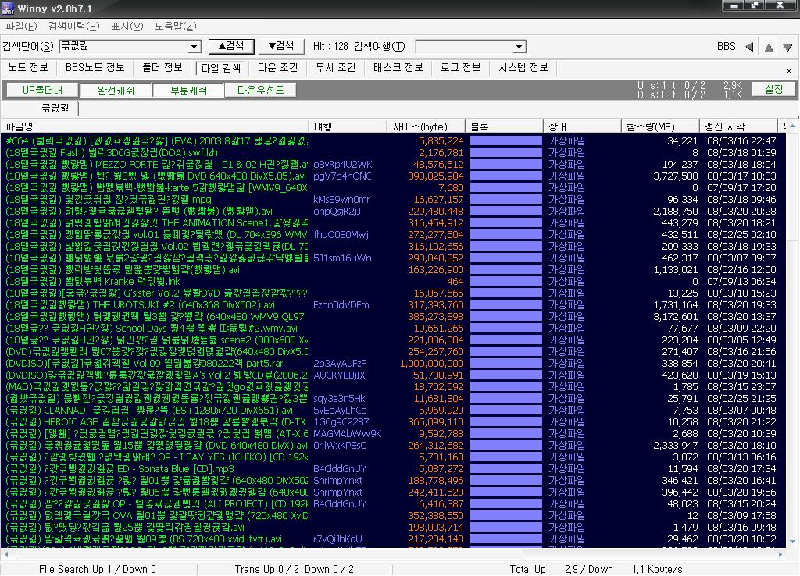Switch to the 노드 정보 tab

(x=28, y=67)
